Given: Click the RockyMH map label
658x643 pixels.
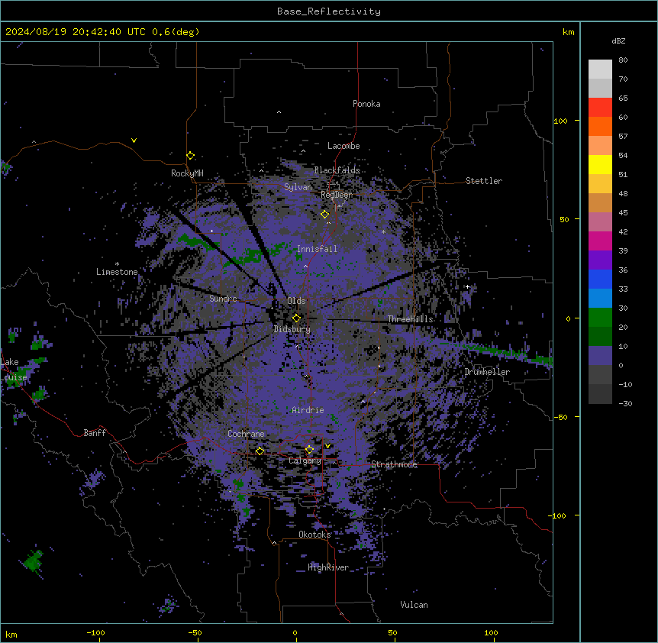Looking at the screenshot, I should (187, 173).
